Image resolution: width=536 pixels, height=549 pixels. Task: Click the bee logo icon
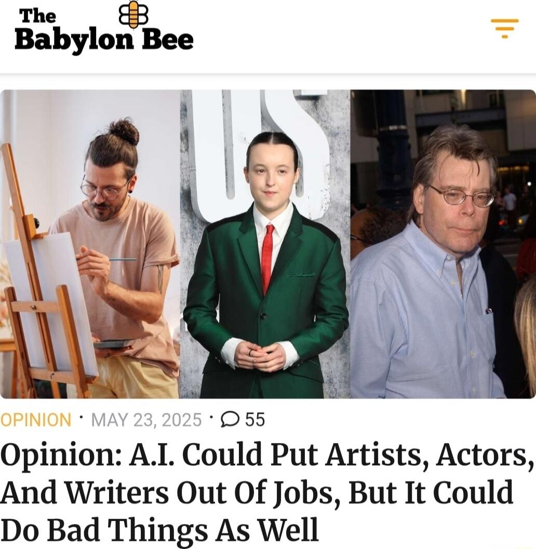click(x=133, y=15)
